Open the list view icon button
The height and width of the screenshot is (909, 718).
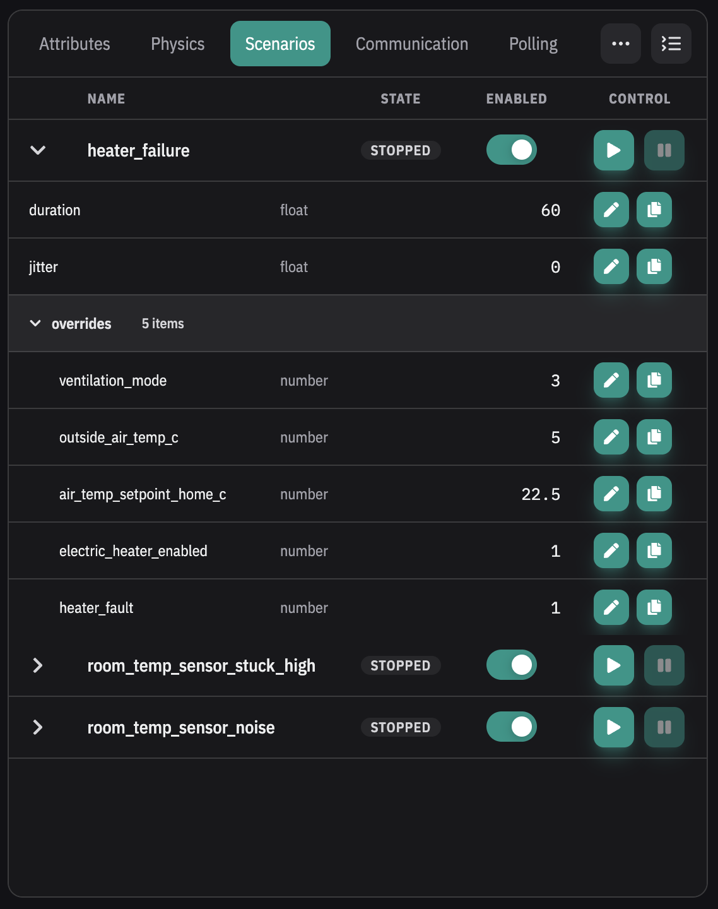[671, 44]
